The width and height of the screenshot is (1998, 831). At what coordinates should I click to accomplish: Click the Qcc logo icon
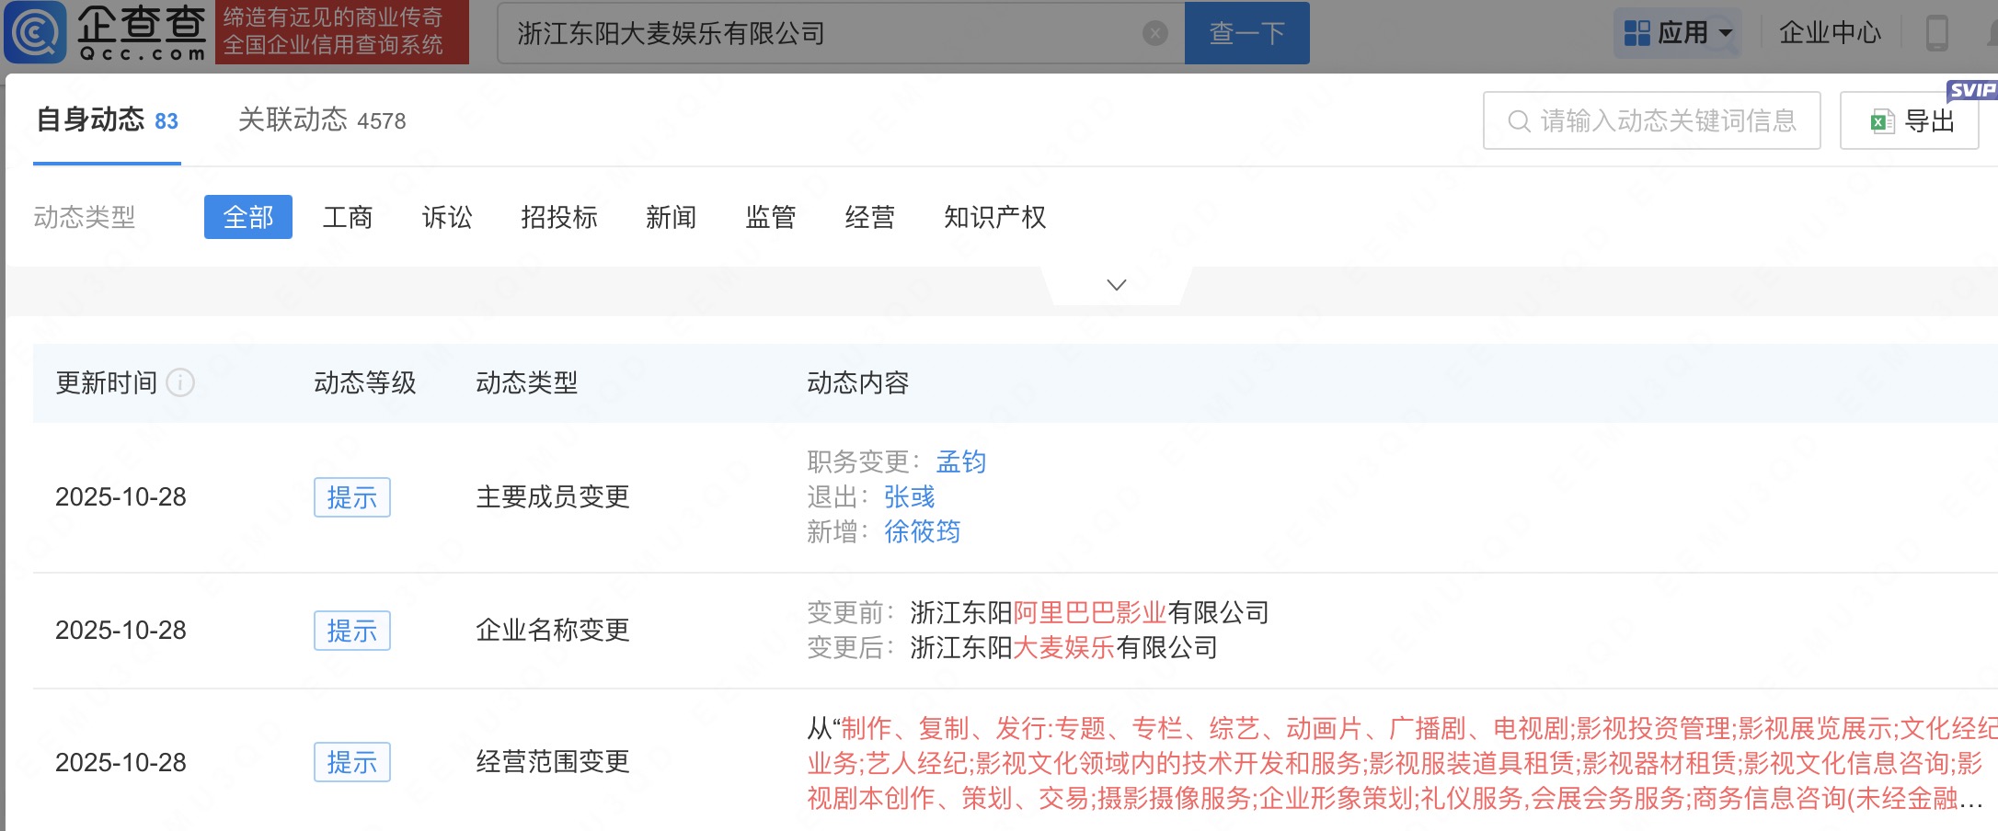coord(35,32)
